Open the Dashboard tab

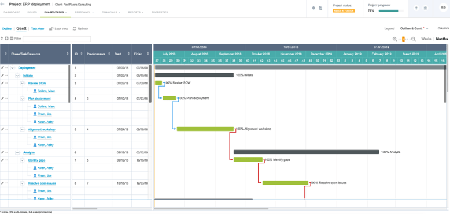pyautogui.click(x=12, y=12)
